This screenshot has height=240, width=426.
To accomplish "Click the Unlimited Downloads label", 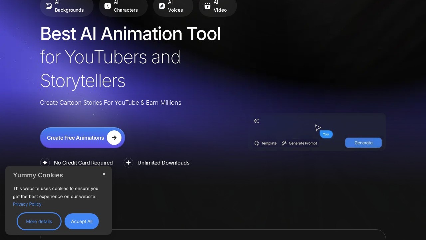I will tap(163, 163).
